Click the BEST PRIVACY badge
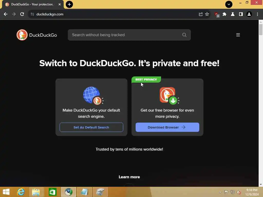 click(146, 80)
